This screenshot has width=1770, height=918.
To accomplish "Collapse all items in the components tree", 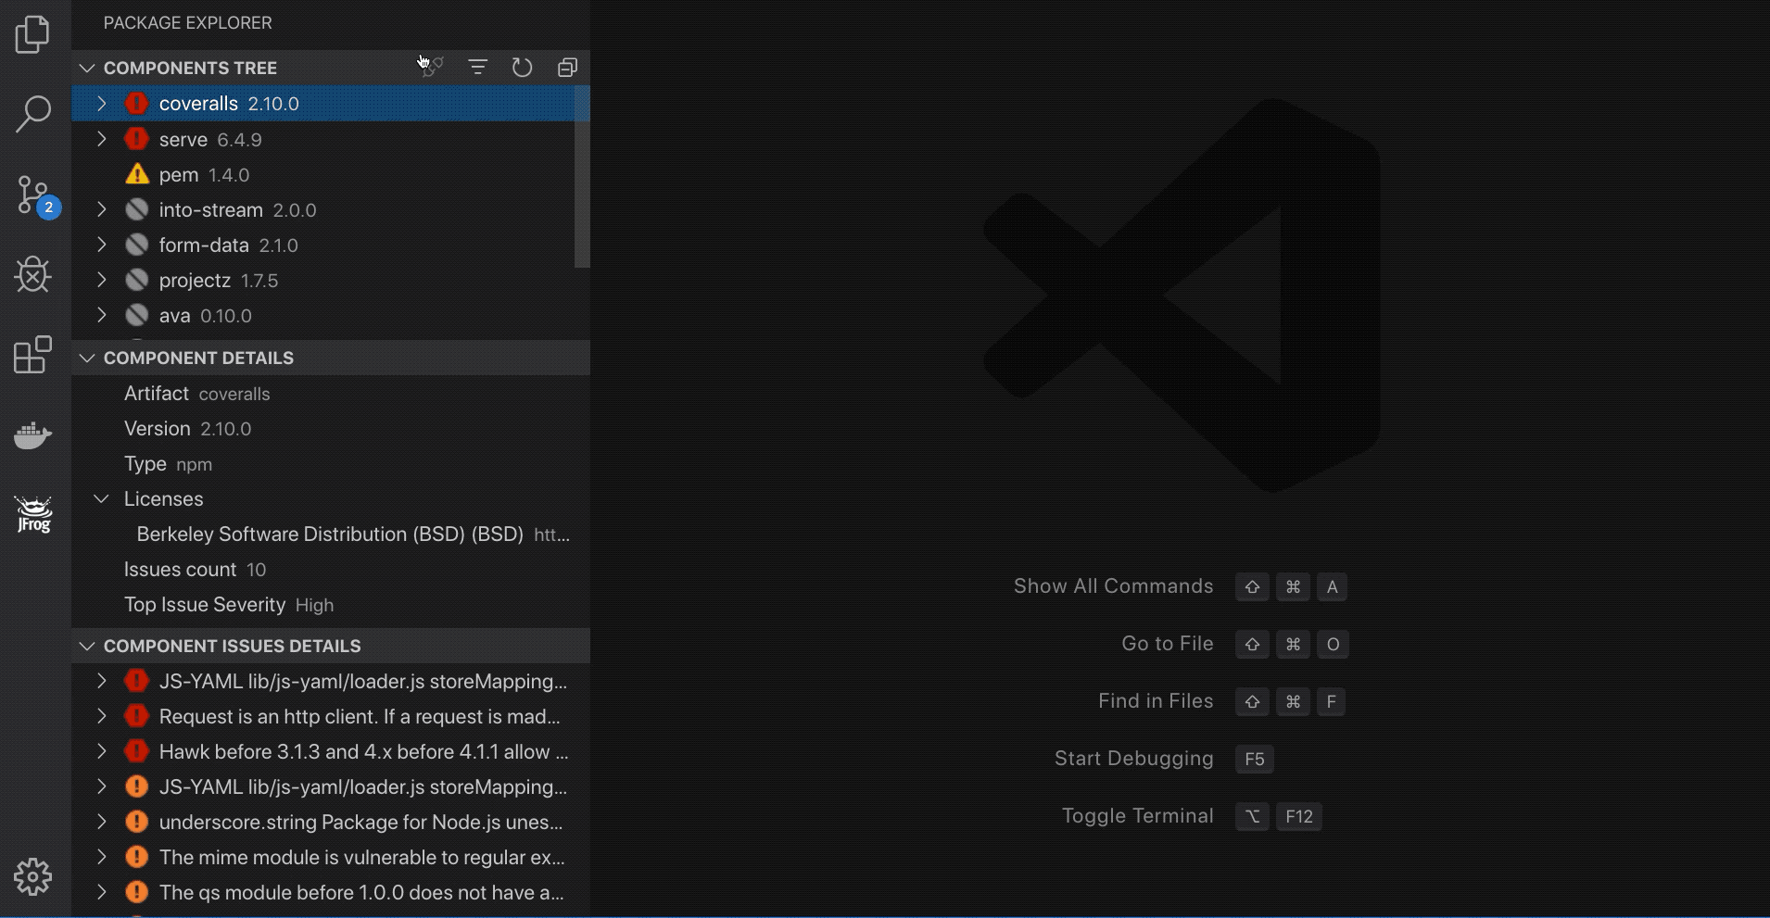I will [x=566, y=67].
